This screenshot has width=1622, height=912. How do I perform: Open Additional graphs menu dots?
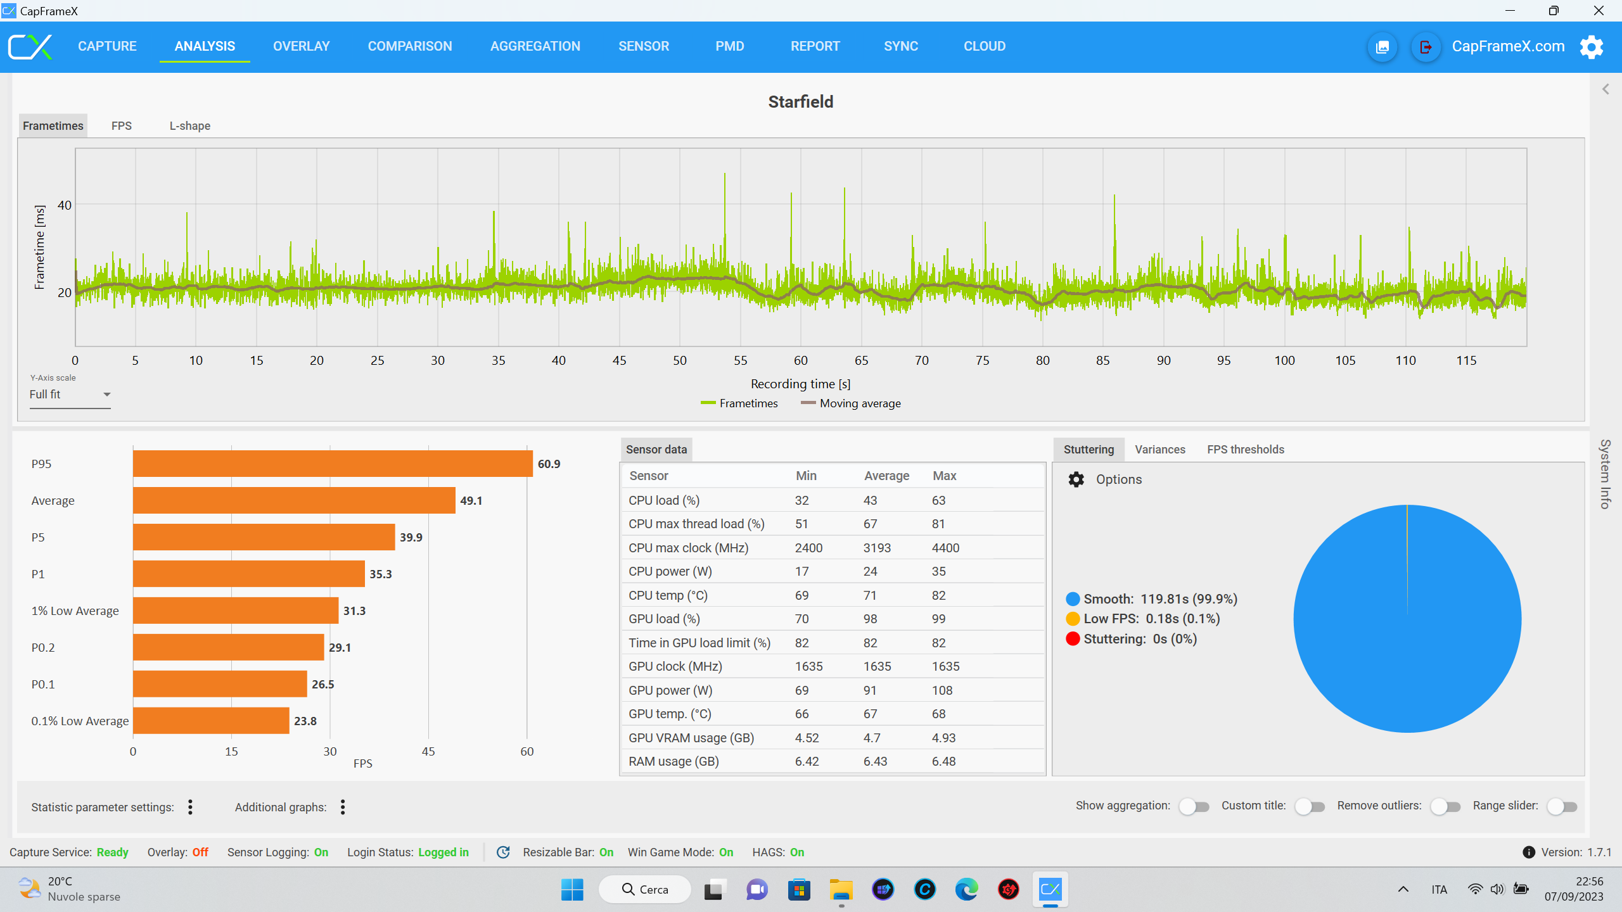click(343, 807)
